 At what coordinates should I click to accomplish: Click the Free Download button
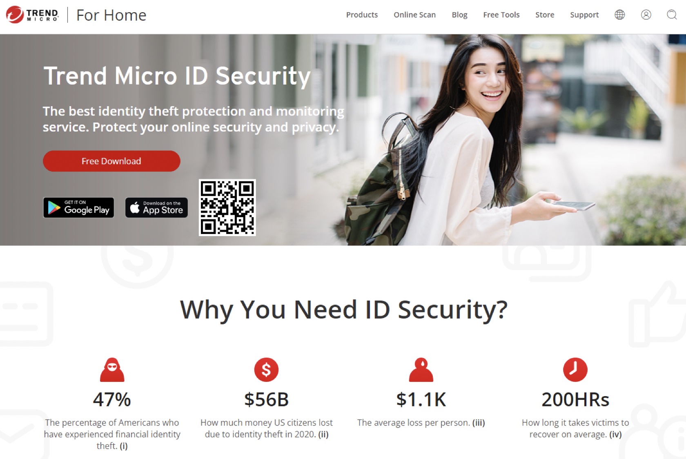111,161
